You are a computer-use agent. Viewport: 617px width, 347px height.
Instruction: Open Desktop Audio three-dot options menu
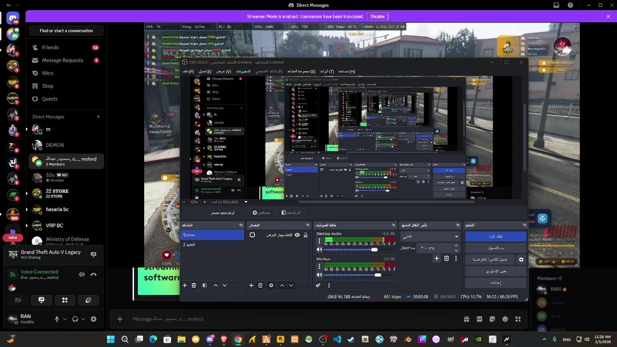(319, 241)
